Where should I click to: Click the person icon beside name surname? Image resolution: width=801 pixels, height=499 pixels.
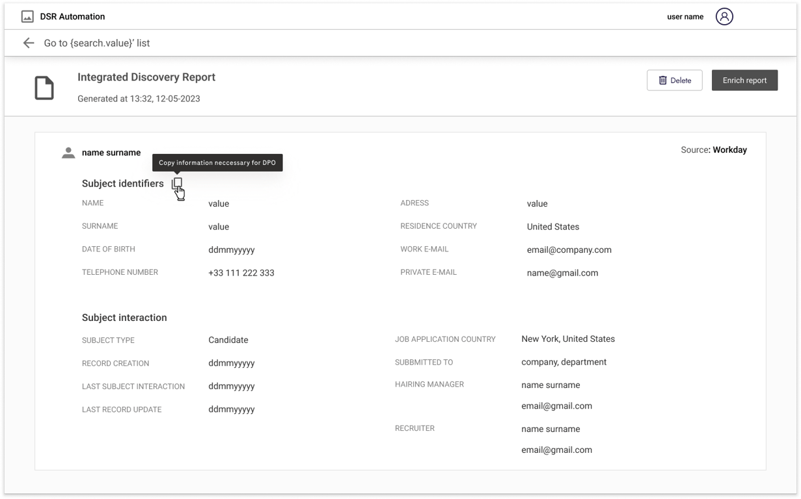point(68,153)
